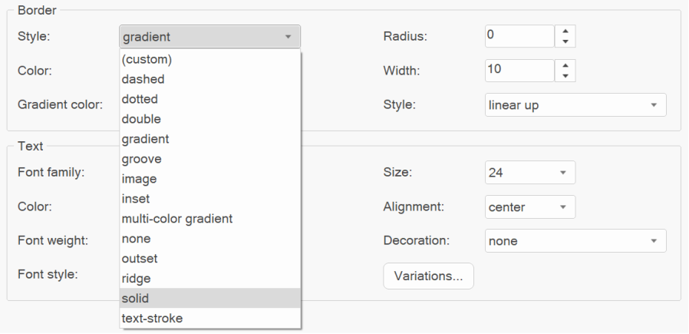
Task: Click into the Width value field
Action: pos(519,70)
